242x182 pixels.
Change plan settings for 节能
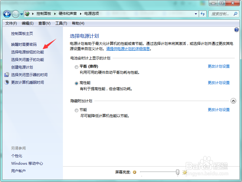point(219,110)
